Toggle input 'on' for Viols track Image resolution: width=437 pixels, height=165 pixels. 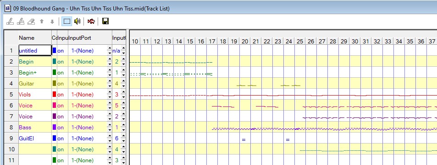click(x=61, y=95)
